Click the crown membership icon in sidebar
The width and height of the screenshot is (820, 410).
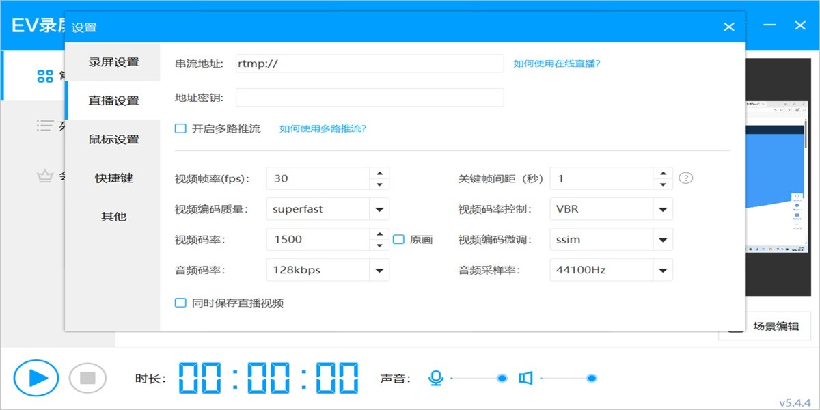pos(45,176)
